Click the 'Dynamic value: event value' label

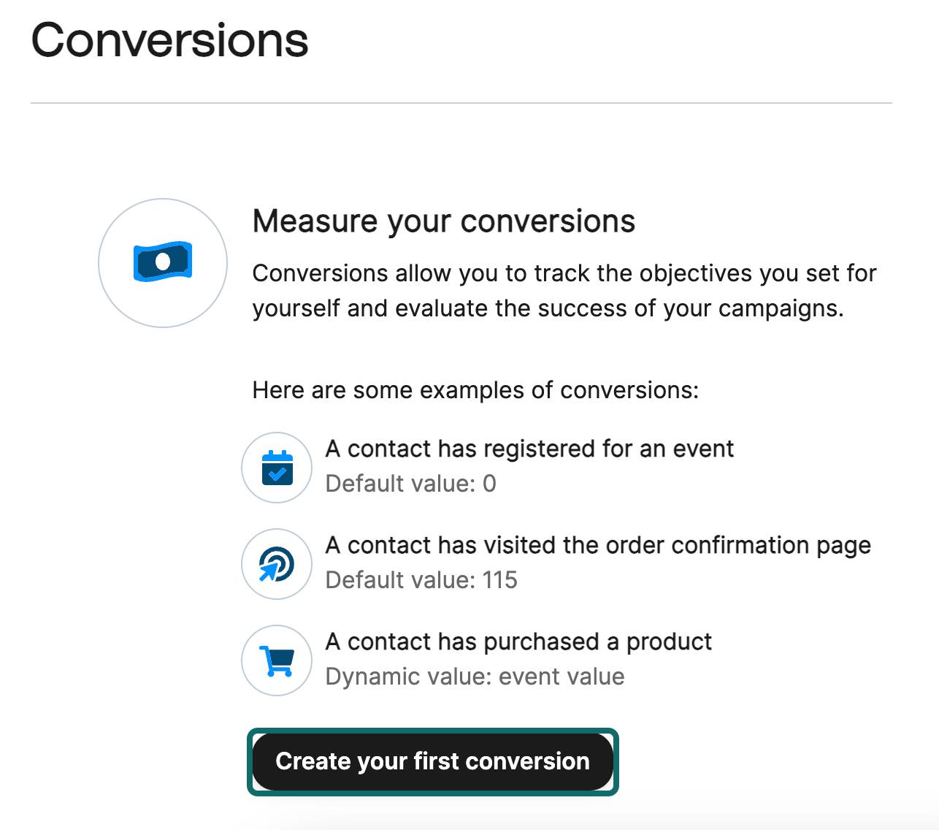click(475, 677)
